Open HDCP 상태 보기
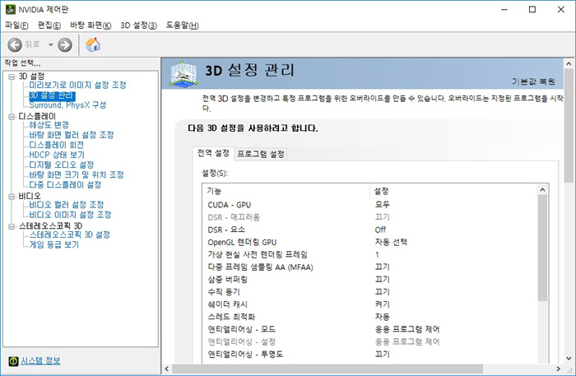576x376 pixels. [x=57, y=155]
